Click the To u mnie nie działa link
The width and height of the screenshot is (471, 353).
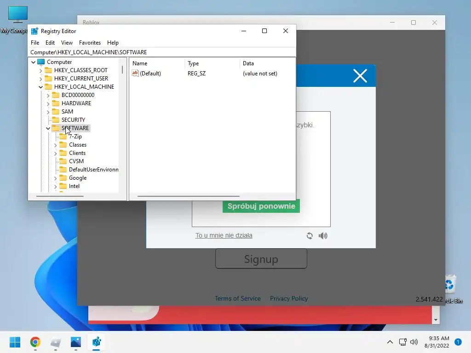click(224, 235)
